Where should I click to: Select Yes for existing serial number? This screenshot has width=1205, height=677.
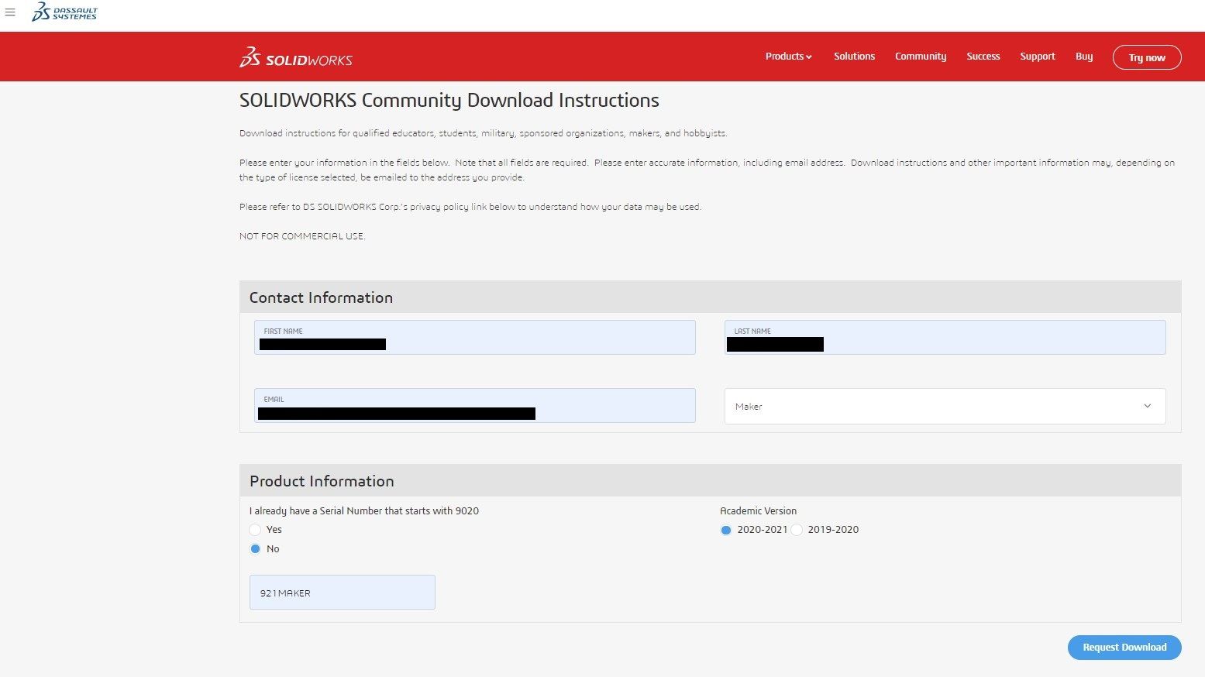pos(255,530)
